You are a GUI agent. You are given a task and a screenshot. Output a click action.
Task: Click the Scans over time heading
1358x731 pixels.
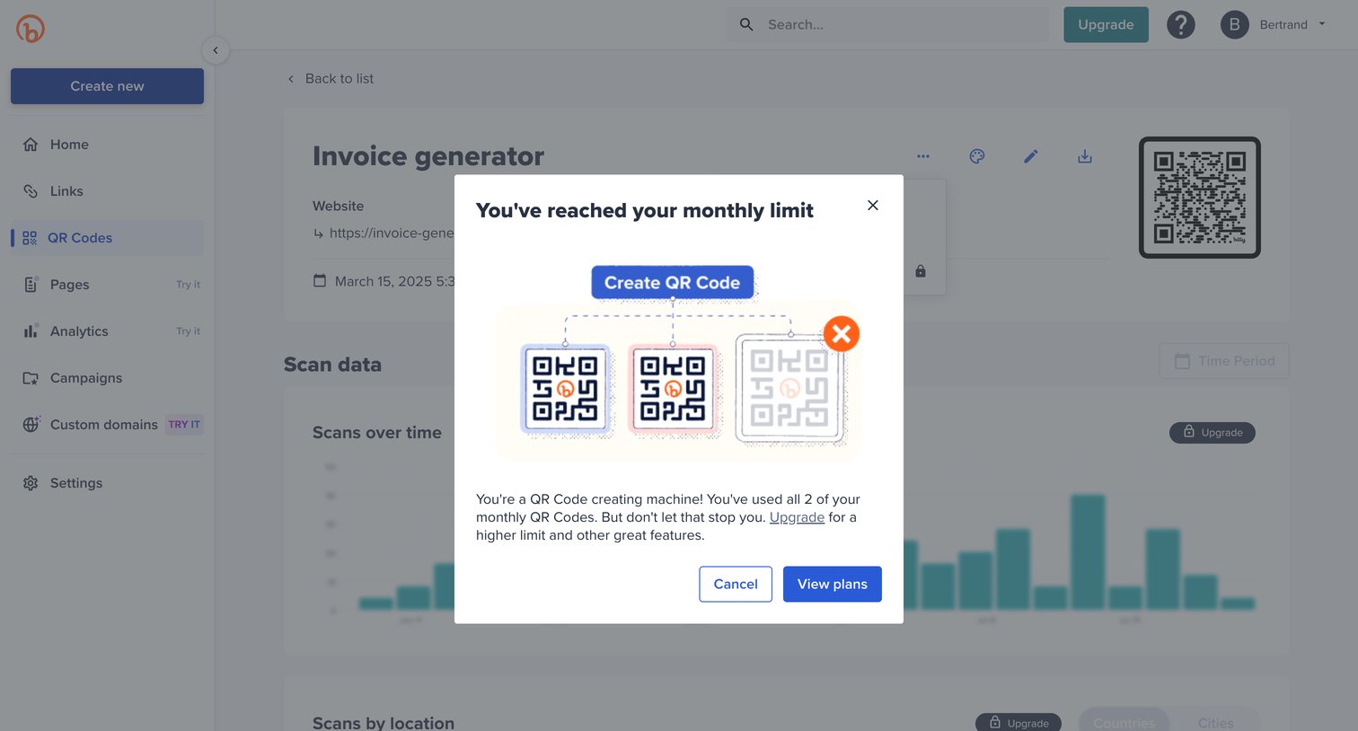point(377,433)
